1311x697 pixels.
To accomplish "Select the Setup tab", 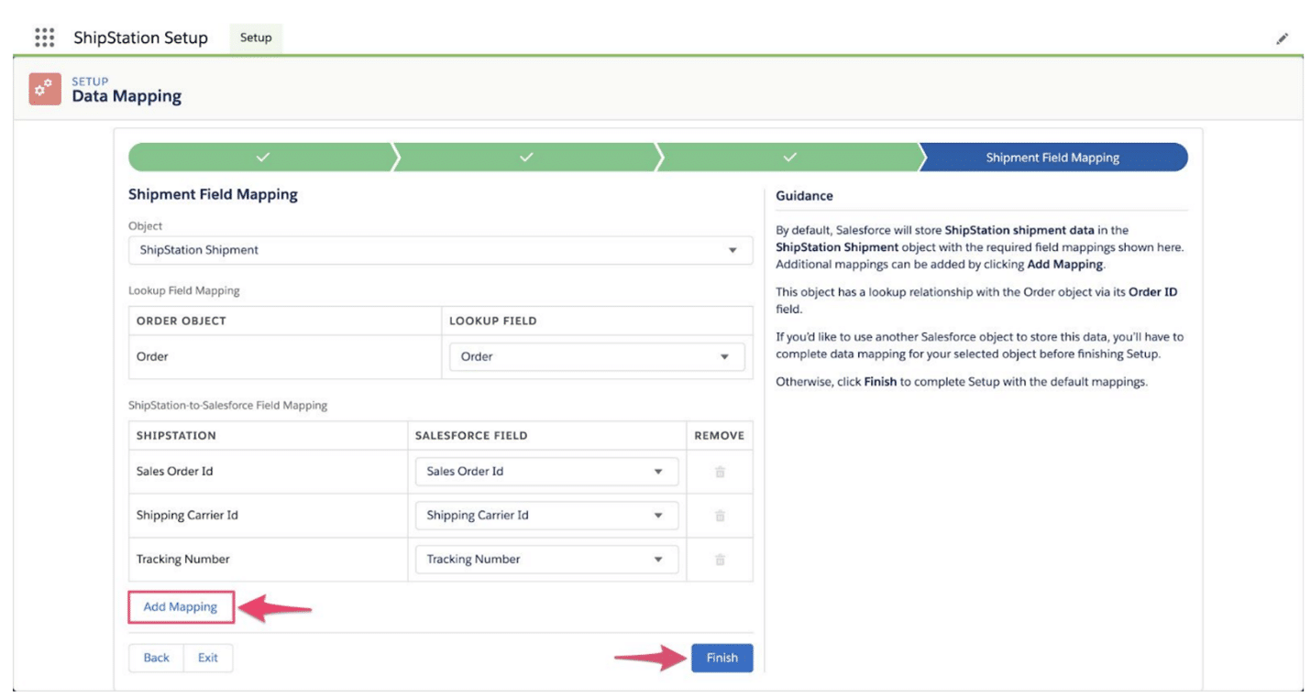I will coord(256,38).
